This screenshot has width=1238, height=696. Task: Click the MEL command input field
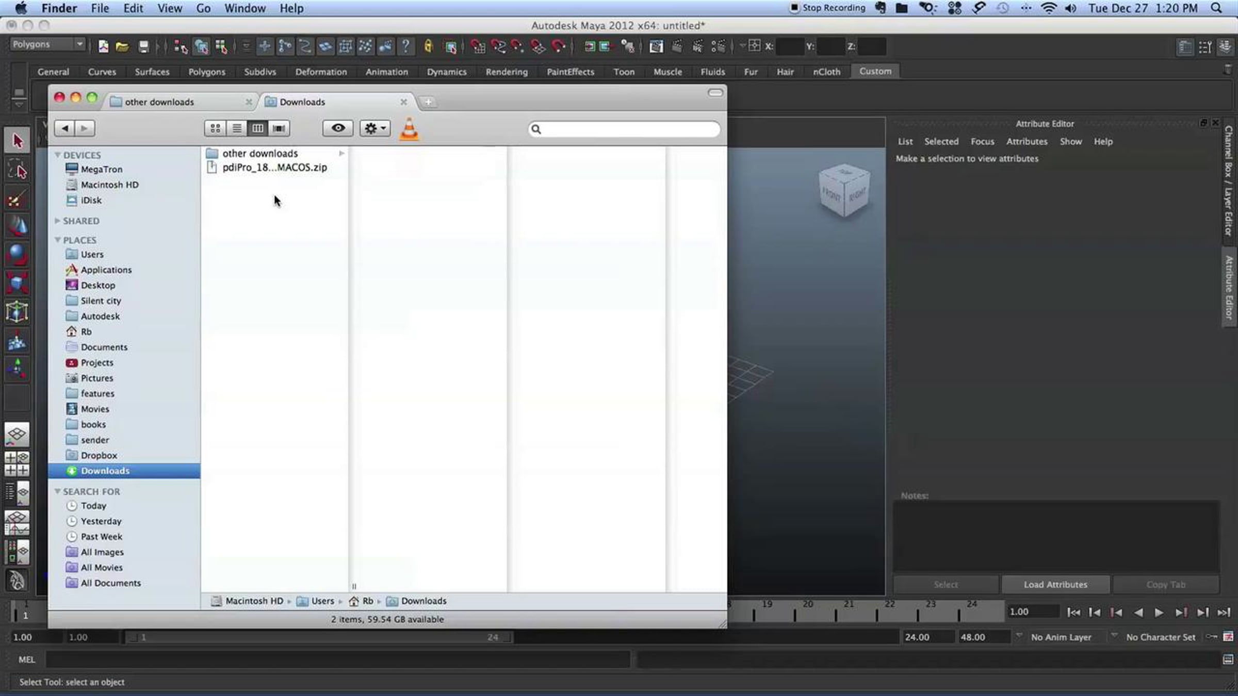[x=338, y=659]
